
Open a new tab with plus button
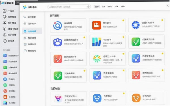tap(18, 3)
